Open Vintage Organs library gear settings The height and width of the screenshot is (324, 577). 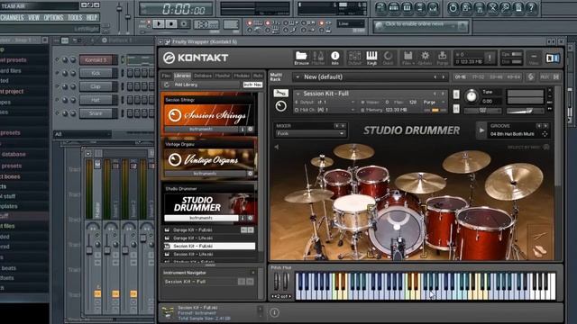[250, 174]
